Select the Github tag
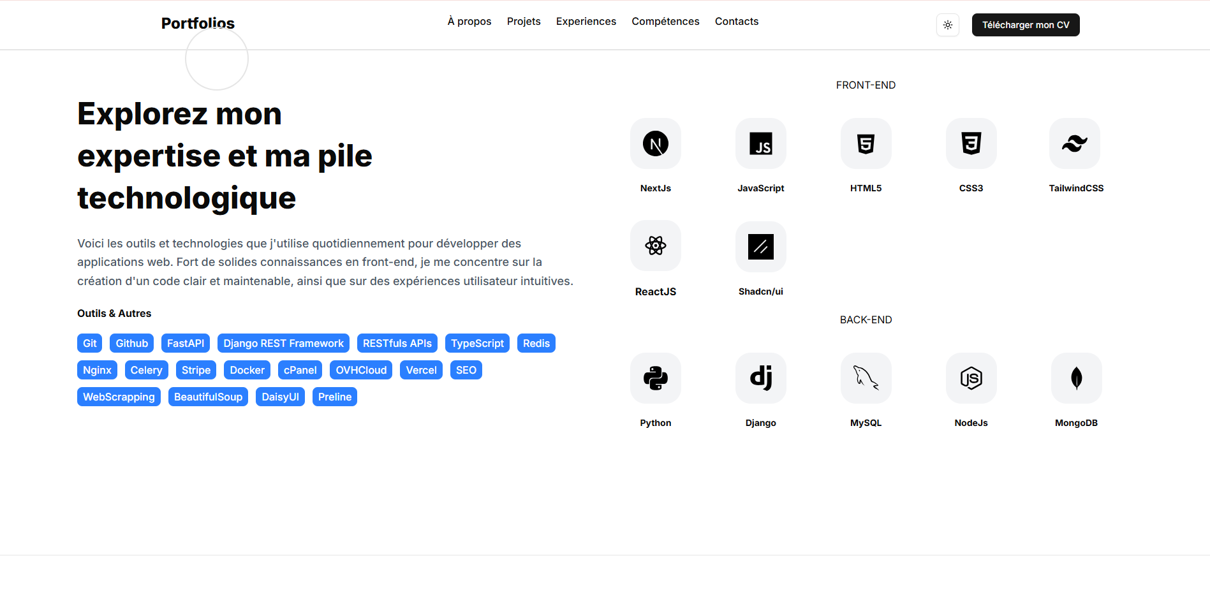The width and height of the screenshot is (1210, 602). (132, 343)
